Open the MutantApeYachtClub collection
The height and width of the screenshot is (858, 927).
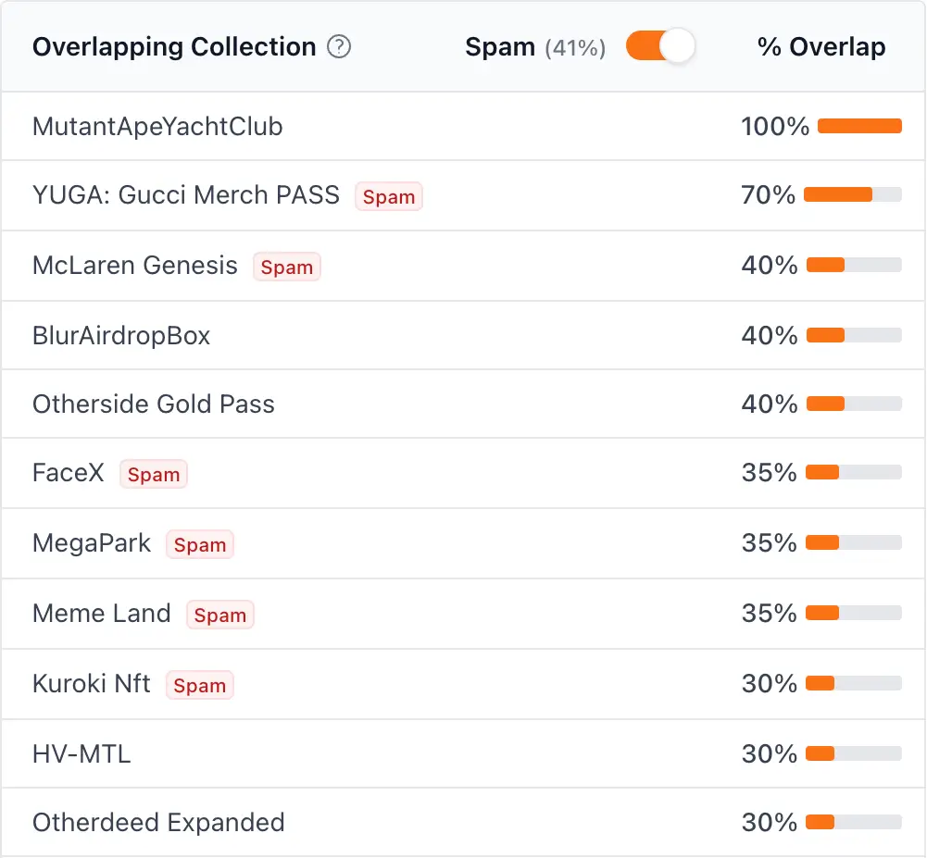click(157, 126)
